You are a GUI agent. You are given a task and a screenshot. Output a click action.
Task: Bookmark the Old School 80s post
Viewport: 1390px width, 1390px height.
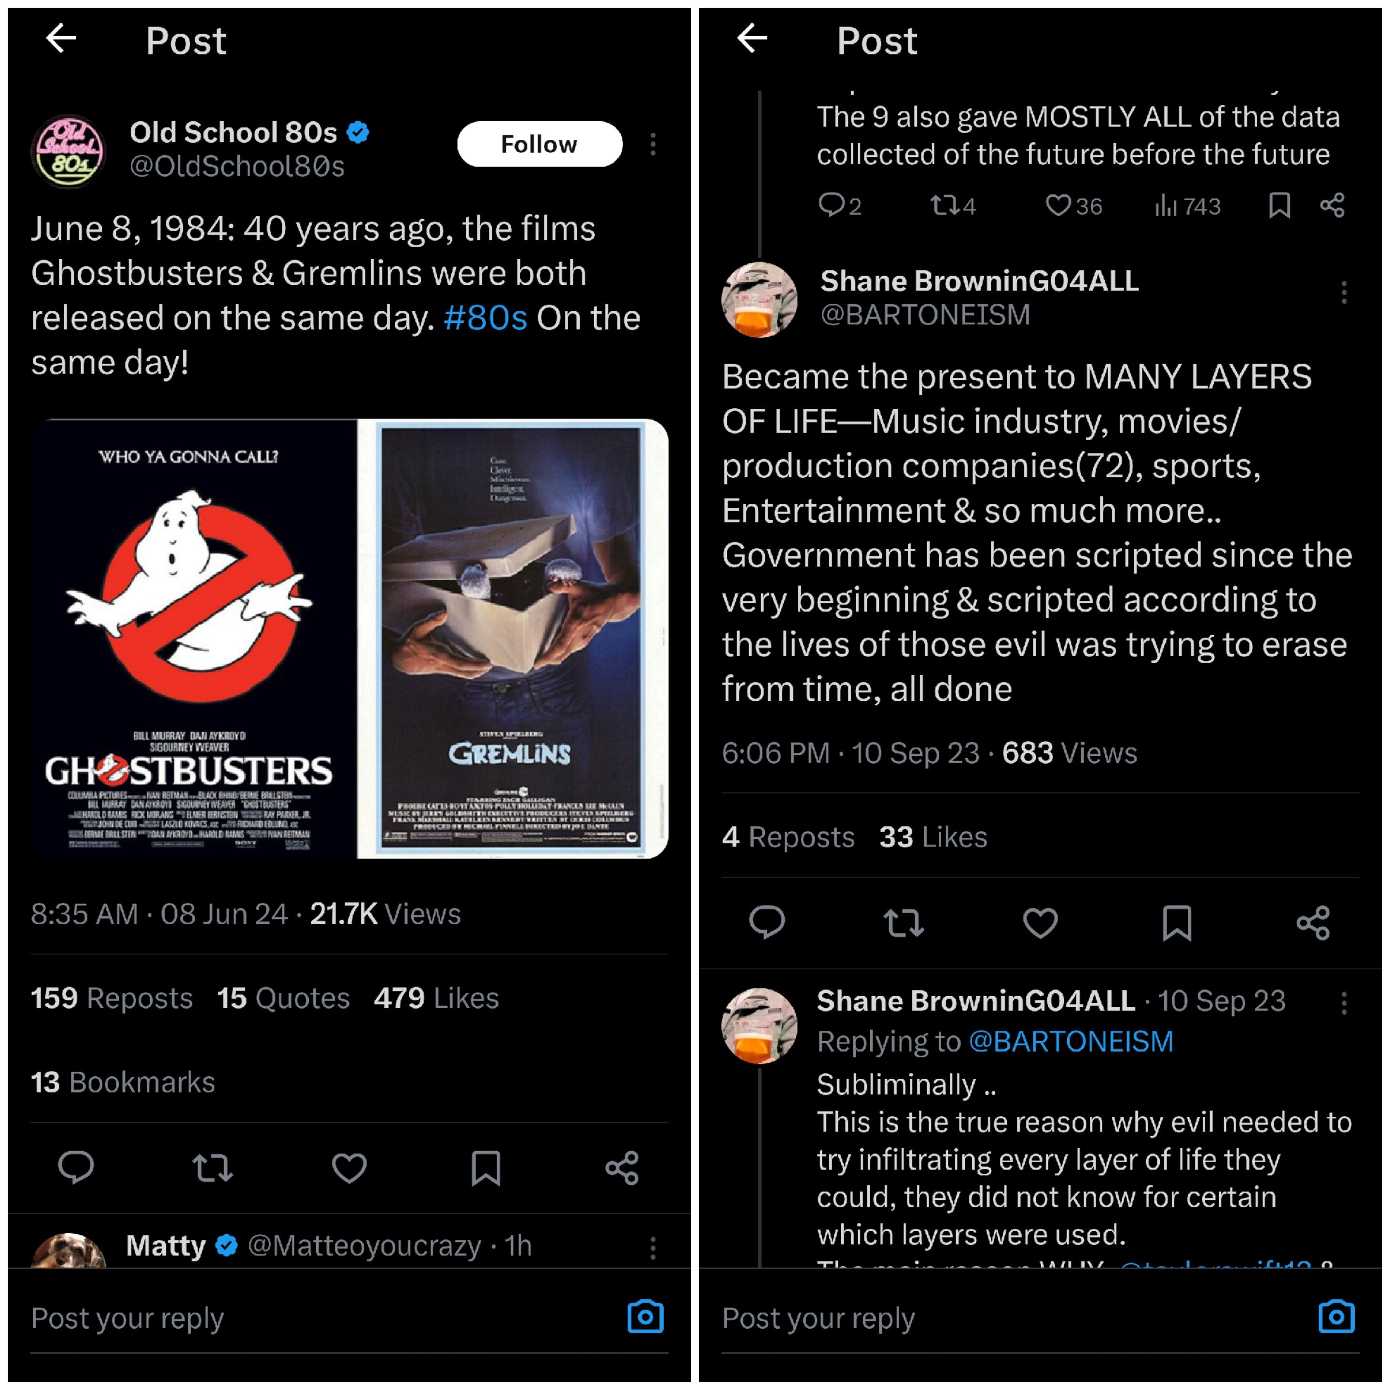click(486, 1167)
